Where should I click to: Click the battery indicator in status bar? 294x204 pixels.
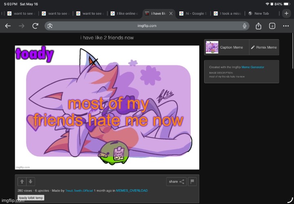[287, 4]
